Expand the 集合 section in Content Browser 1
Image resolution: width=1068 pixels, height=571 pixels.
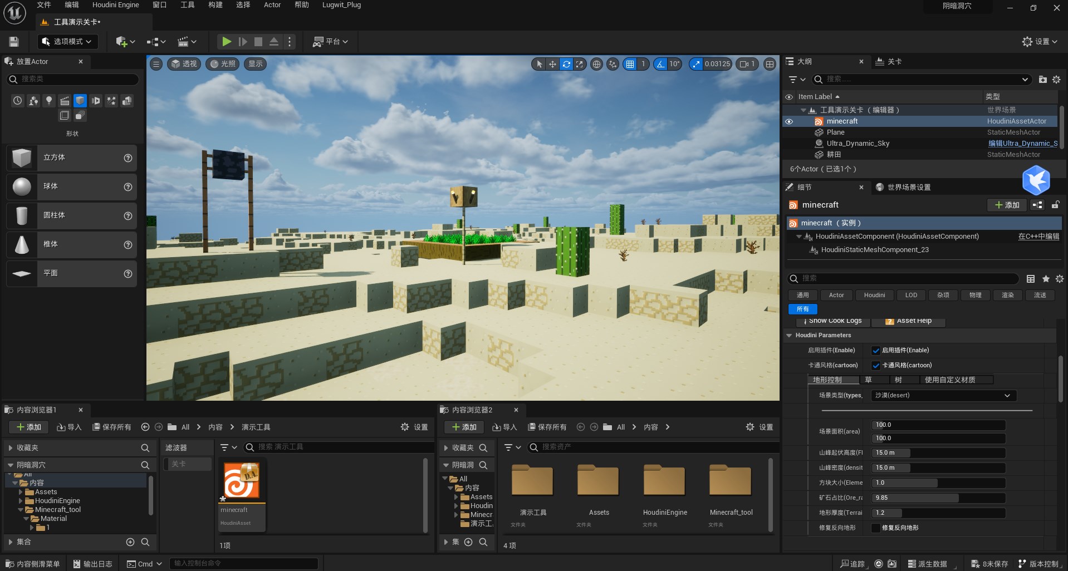(x=10, y=542)
